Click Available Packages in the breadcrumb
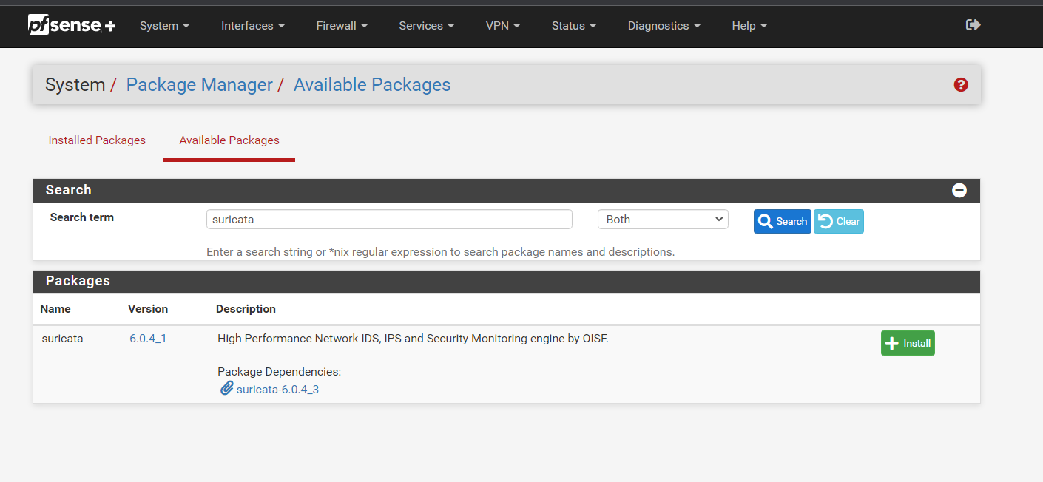 [372, 85]
